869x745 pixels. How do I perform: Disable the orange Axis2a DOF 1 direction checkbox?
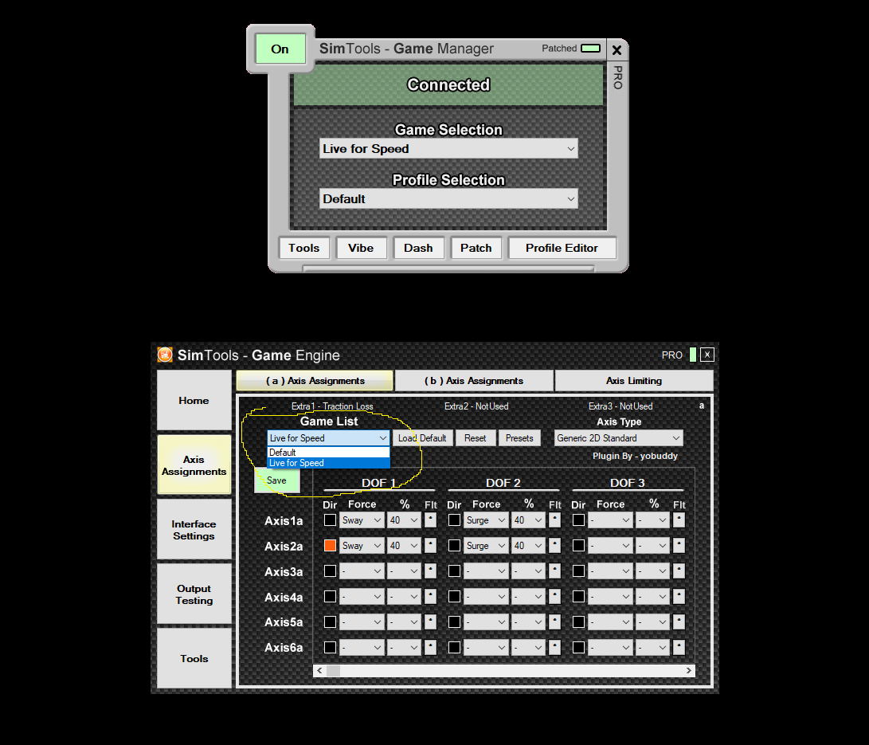(x=330, y=546)
